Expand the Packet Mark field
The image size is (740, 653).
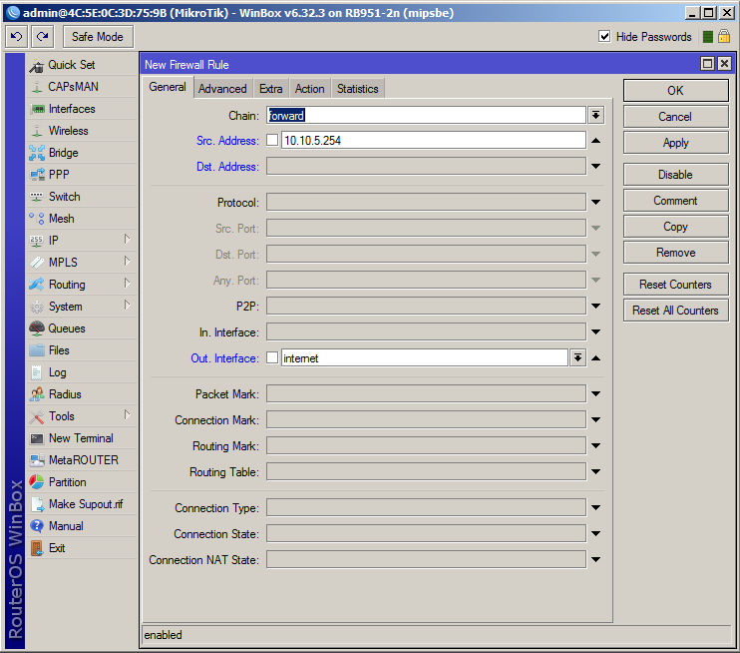(596, 394)
